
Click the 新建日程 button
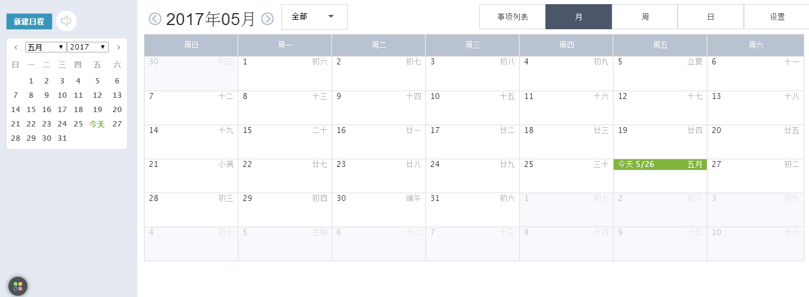[x=29, y=21]
